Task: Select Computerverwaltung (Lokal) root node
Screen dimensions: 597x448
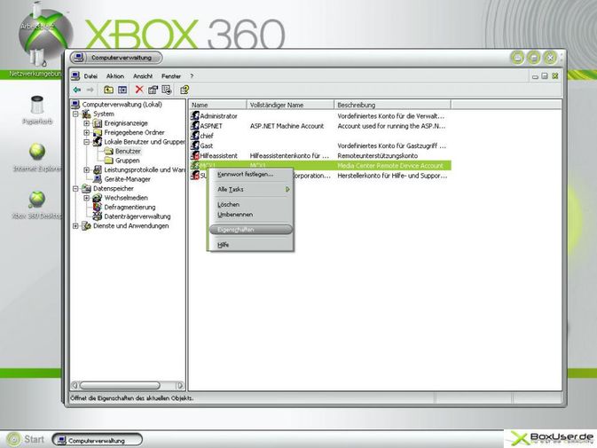Action: [x=122, y=105]
